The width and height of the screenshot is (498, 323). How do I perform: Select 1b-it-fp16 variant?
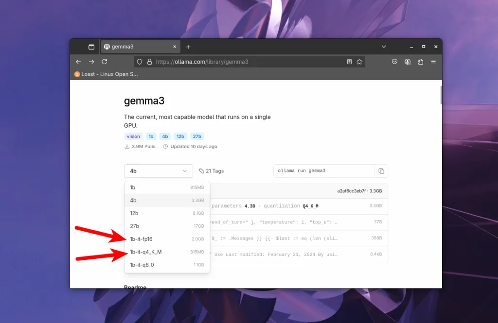(x=167, y=239)
